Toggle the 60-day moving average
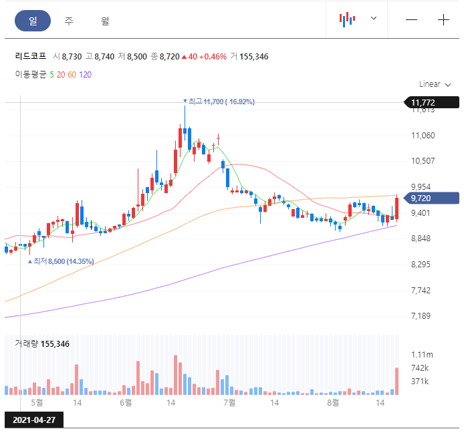 (72, 75)
